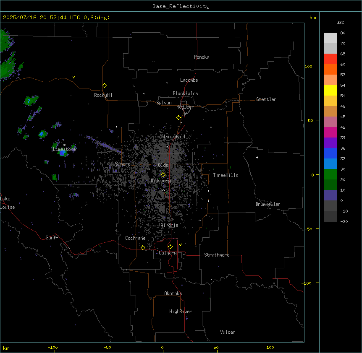This screenshot has width=362, height=353.
Task: Select the yellow swatch between 54 and 51 dBZ
Action: (330, 90)
